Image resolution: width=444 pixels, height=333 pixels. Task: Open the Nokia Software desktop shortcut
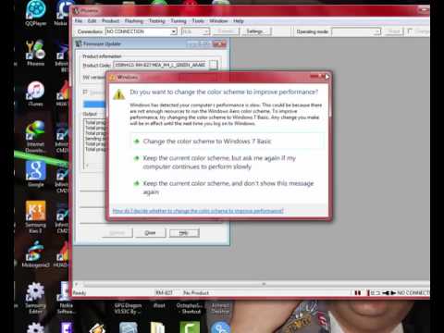tap(66, 298)
